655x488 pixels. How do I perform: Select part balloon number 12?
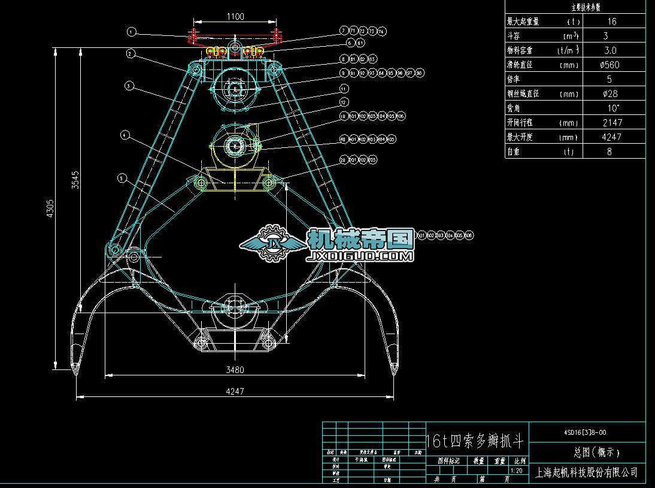coord(343,102)
